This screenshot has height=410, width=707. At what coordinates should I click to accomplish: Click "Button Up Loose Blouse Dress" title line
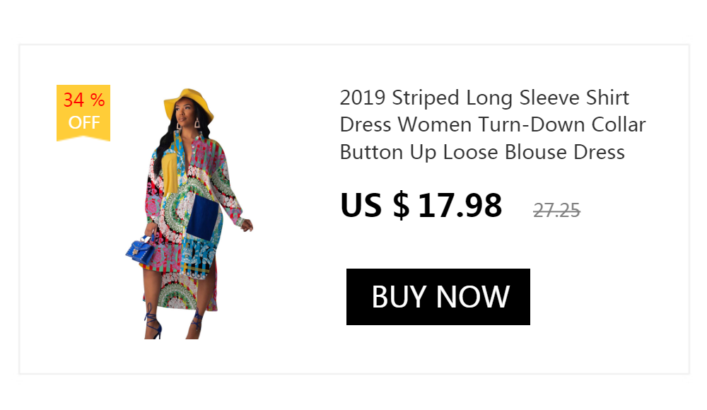point(482,153)
